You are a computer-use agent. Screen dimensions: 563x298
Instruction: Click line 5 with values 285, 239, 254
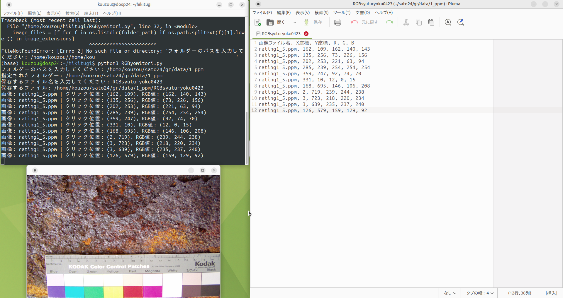(314, 68)
